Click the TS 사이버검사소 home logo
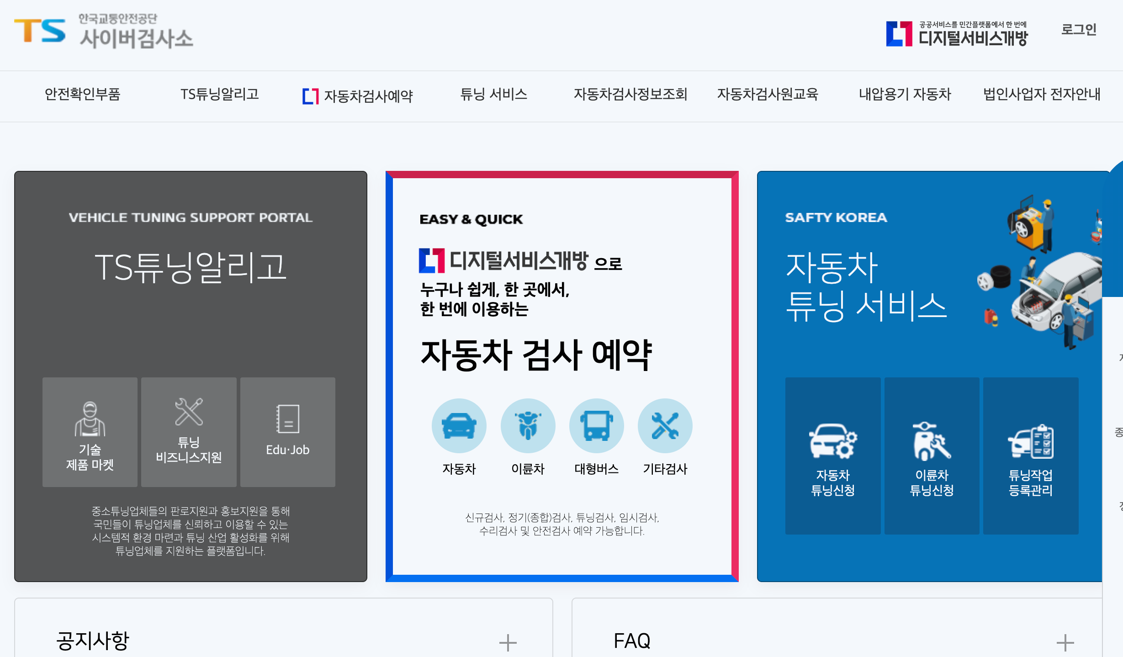The width and height of the screenshot is (1123, 657). tap(104, 32)
